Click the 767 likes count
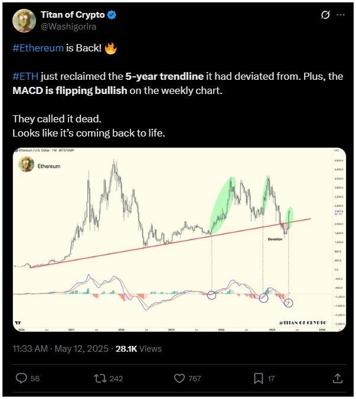Screen dimensions: 356x399 195,378
